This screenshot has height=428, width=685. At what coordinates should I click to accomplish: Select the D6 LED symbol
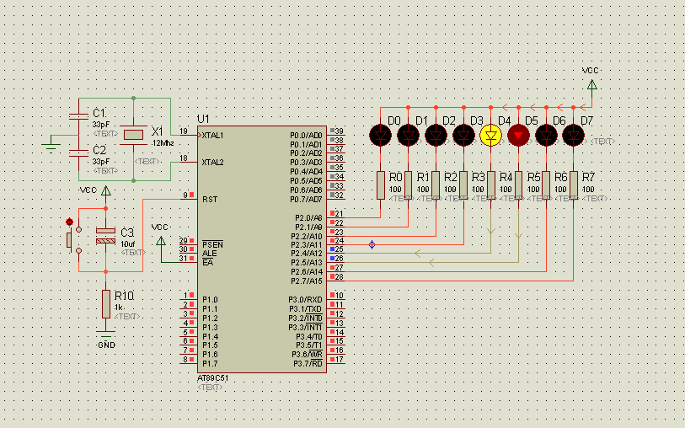click(x=546, y=136)
